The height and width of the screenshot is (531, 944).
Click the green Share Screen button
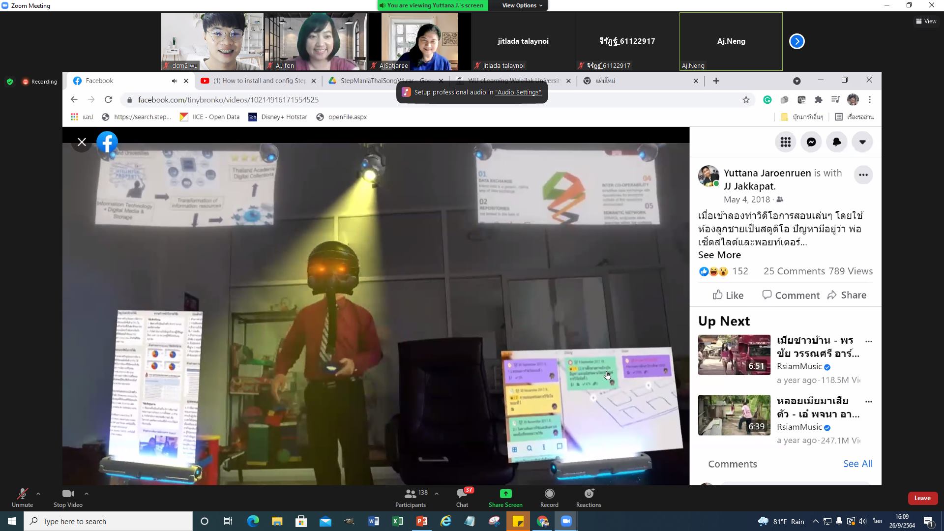click(x=505, y=498)
